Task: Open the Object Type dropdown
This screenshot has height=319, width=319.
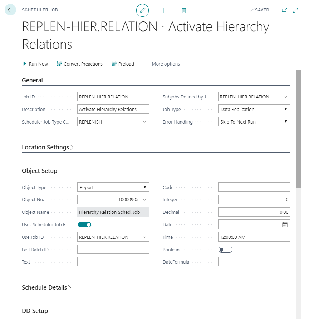Action: [x=113, y=187]
